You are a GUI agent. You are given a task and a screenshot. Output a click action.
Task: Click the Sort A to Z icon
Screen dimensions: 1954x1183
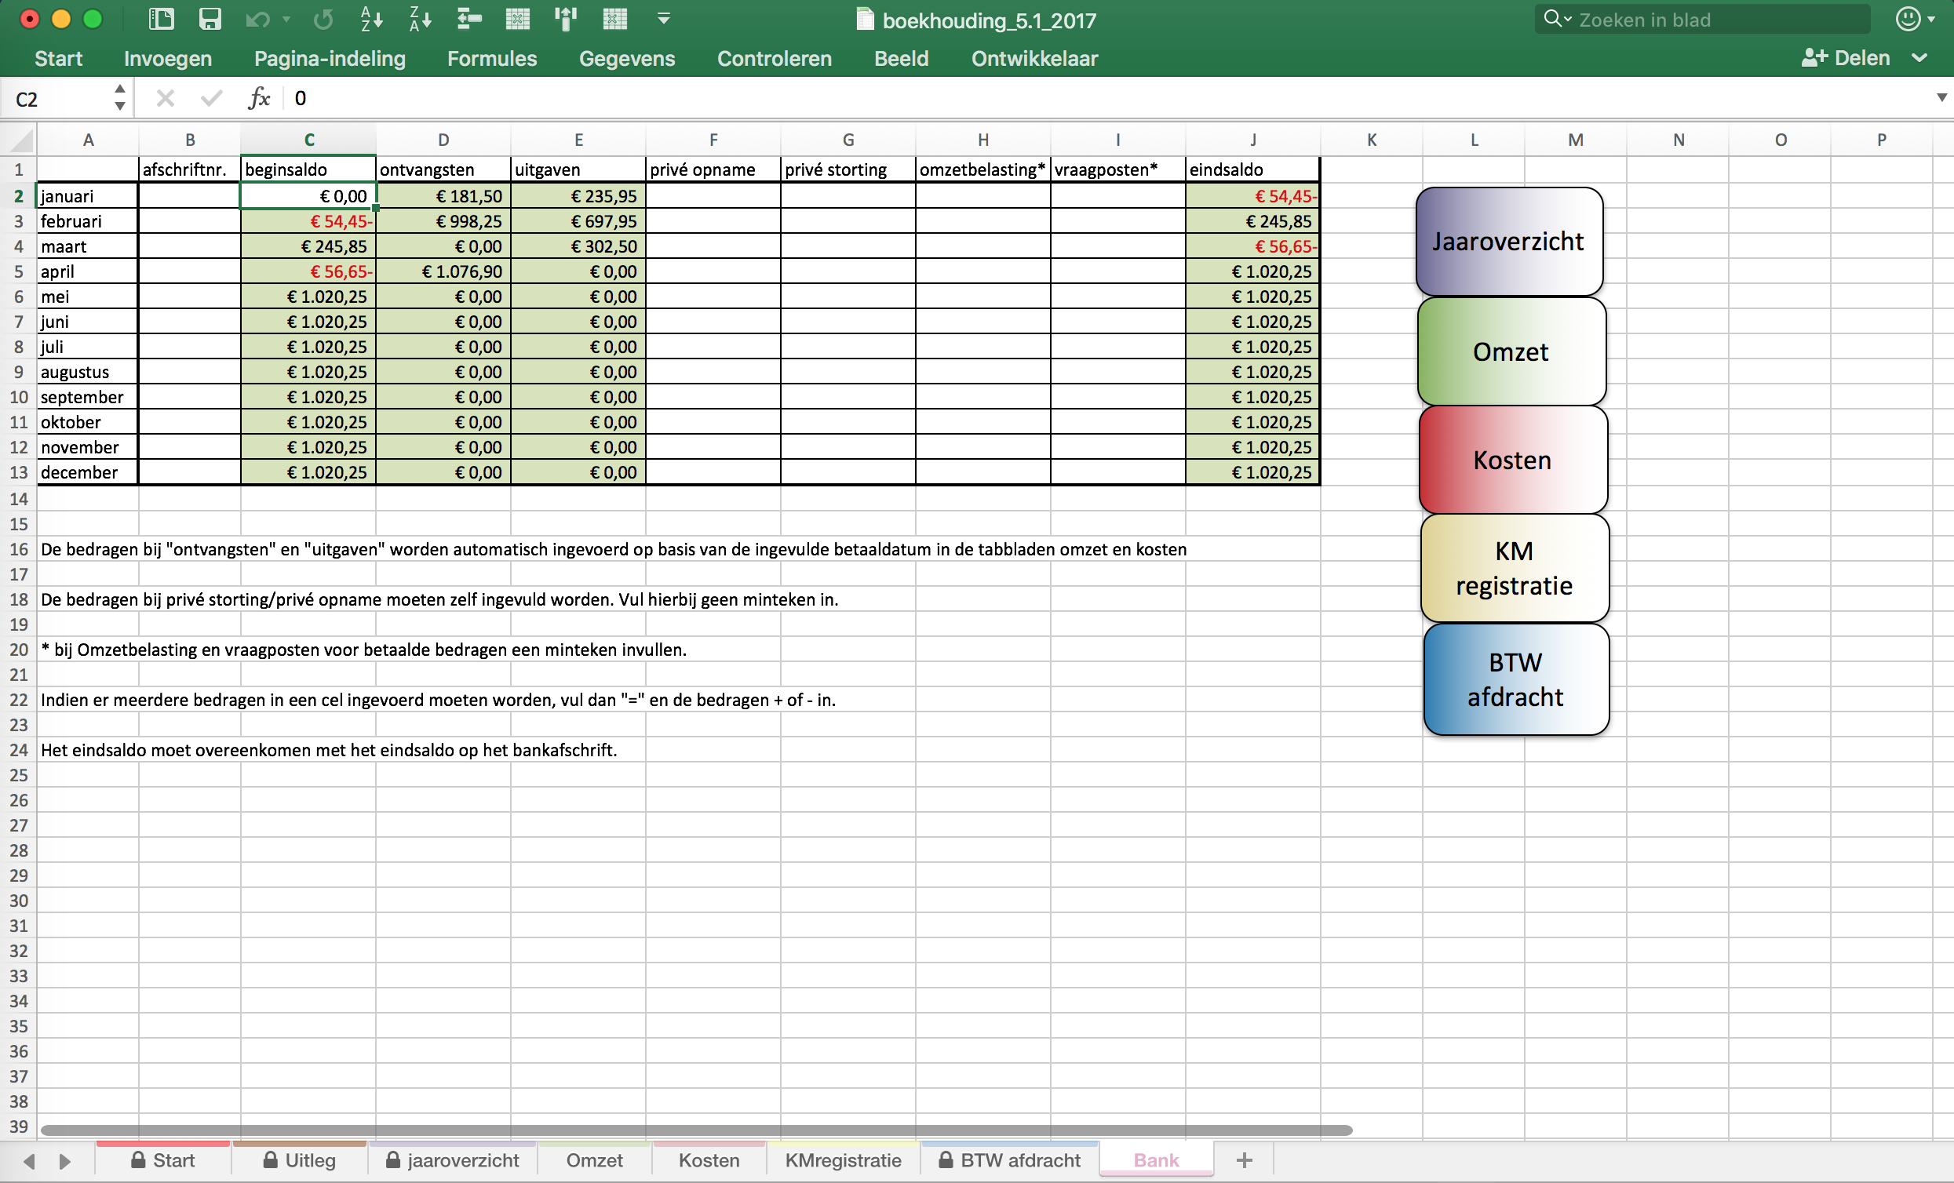[371, 19]
